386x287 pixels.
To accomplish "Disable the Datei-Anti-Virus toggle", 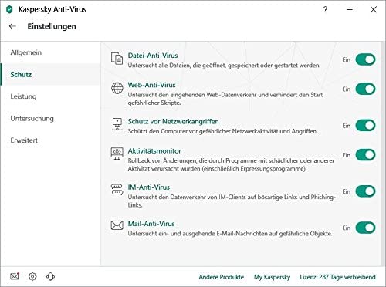I will coord(365,59).
